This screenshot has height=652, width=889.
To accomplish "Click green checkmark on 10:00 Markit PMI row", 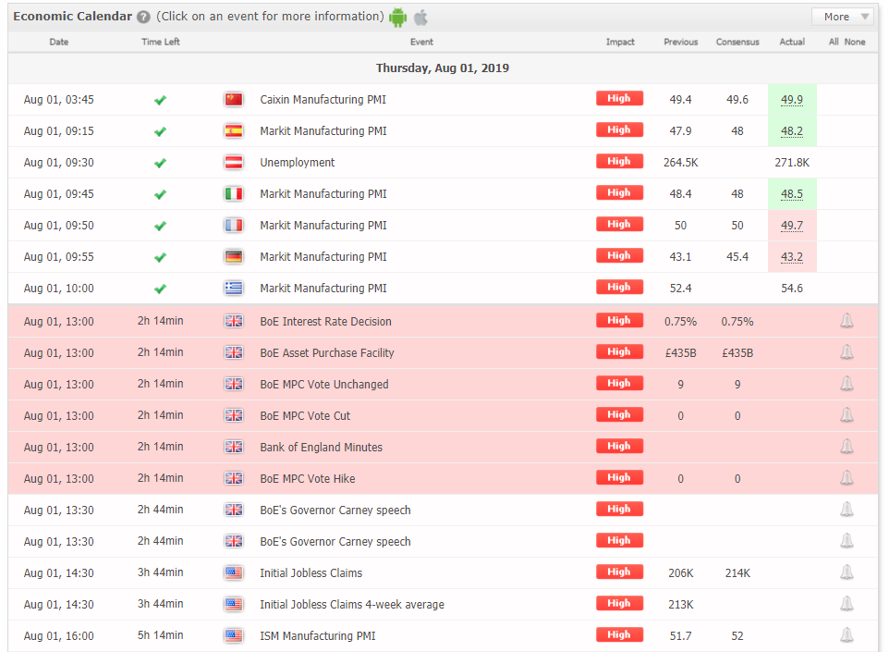I will (161, 289).
